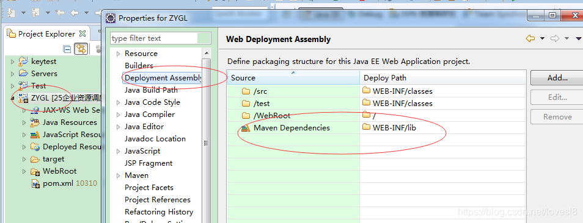
Task: Expand the Servers node
Action: click(13, 74)
